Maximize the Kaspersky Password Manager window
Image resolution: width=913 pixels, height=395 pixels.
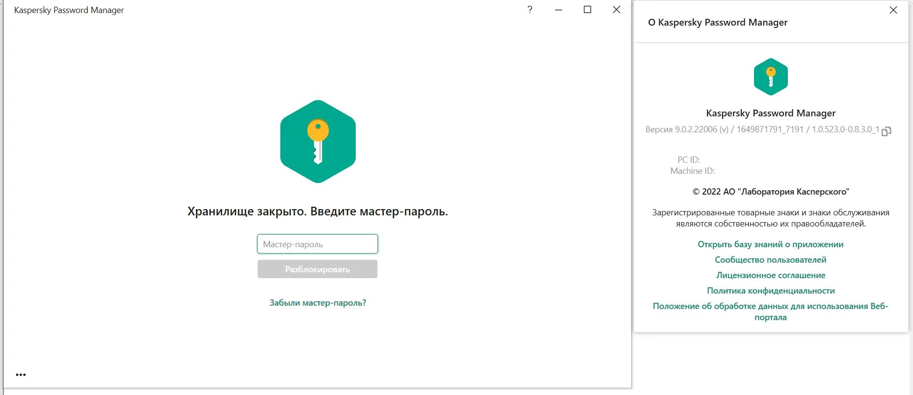tap(588, 10)
